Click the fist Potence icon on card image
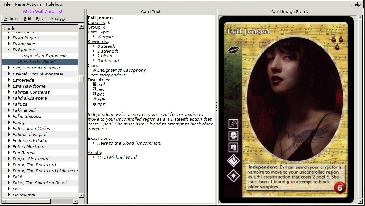This screenshot has width=365, height=206. (x=233, y=147)
